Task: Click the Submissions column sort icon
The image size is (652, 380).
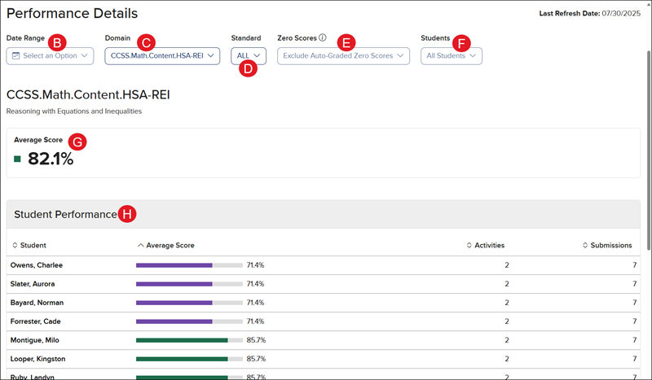Action: (x=585, y=245)
